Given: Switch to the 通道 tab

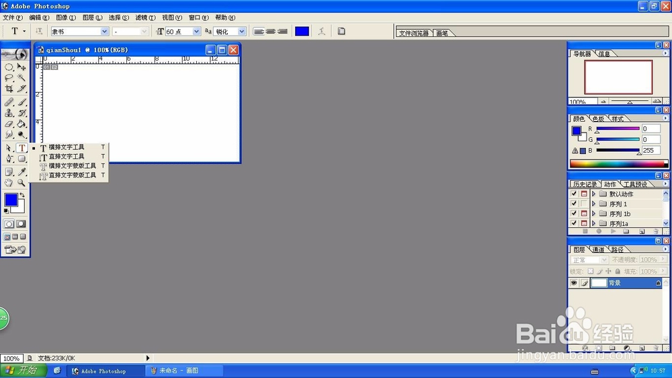Looking at the screenshot, I should pyautogui.click(x=598, y=250).
